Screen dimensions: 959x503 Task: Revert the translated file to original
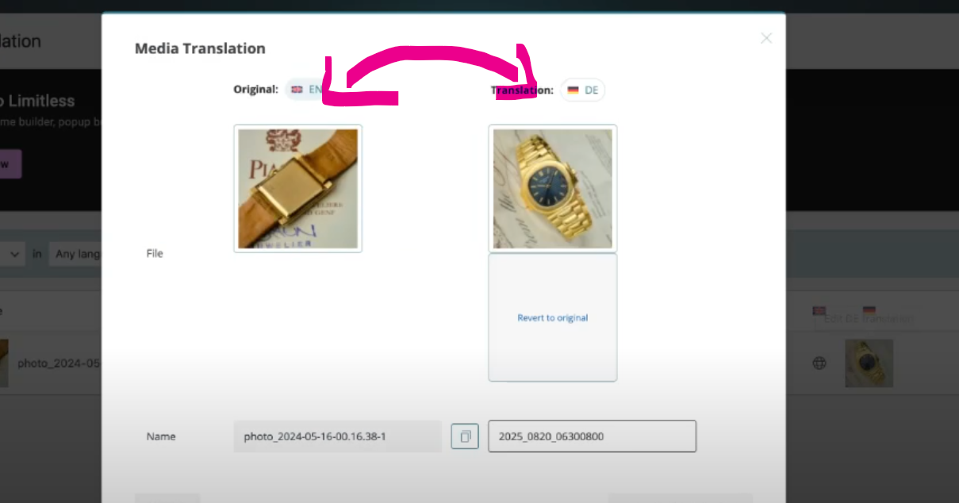click(553, 318)
